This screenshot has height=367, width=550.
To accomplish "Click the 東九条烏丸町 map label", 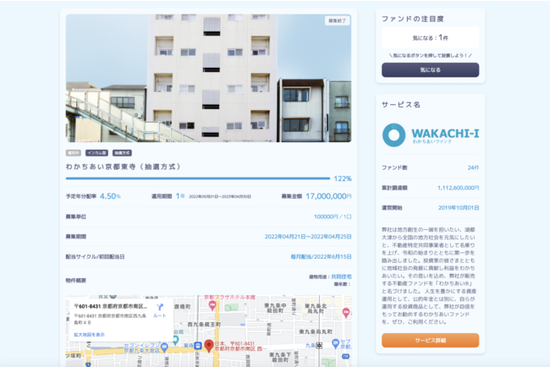I will 316,331.
